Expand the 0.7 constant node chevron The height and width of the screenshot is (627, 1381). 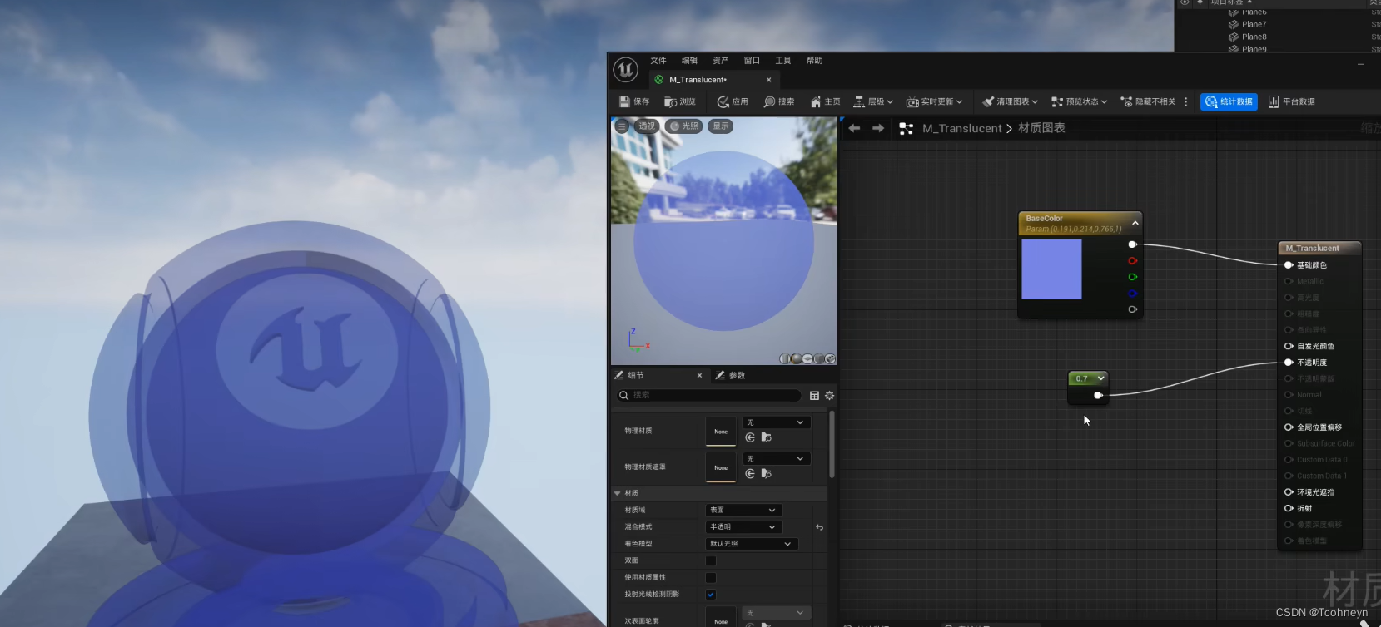(x=1100, y=378)
